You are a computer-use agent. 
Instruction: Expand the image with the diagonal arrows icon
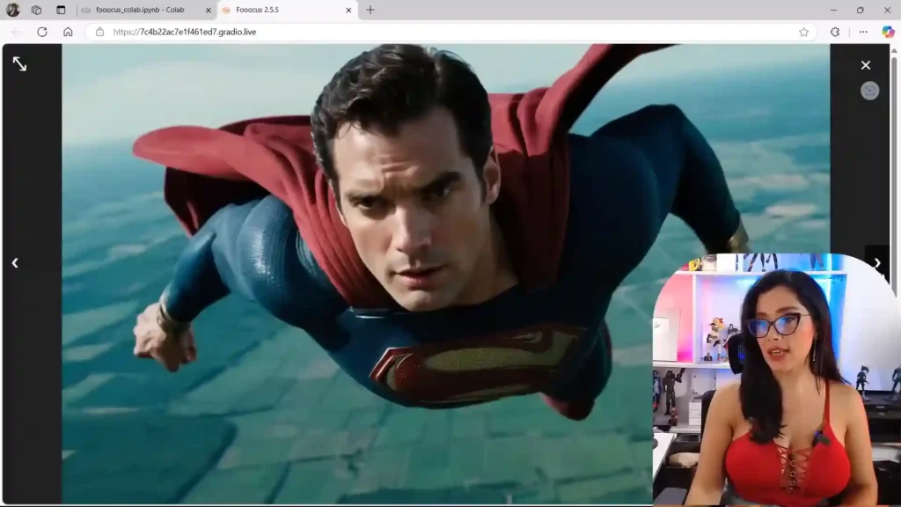click(18, 63)
